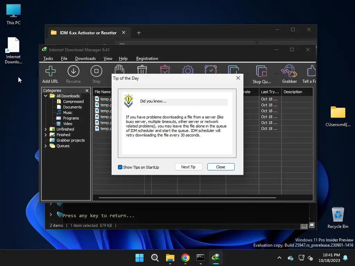Open the Scheduler clock toolbar icon
This screenshot has height=266, width=355.
point(210,69)
